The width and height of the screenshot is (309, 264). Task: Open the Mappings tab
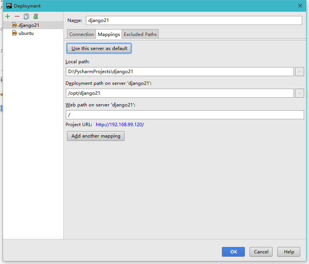point(109,34)
